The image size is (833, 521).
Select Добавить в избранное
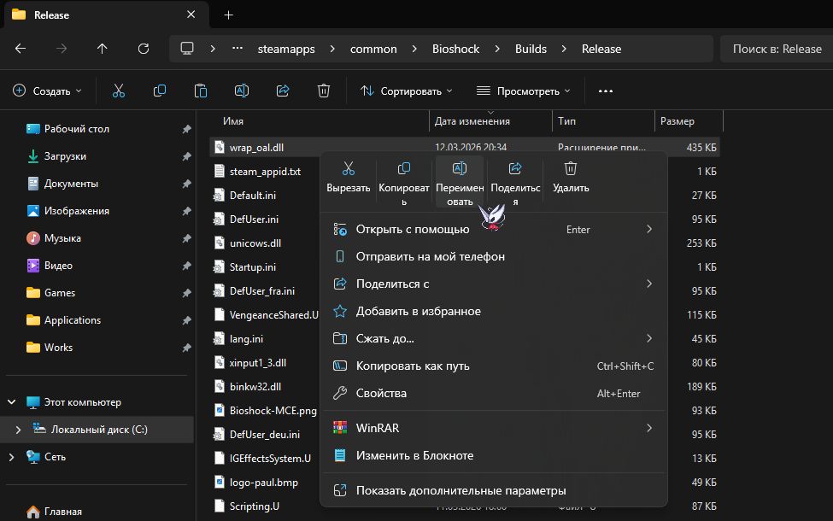[494, 311]
